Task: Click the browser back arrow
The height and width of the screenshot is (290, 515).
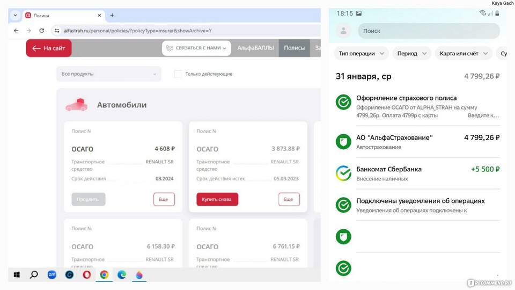Action: point(16,31)
